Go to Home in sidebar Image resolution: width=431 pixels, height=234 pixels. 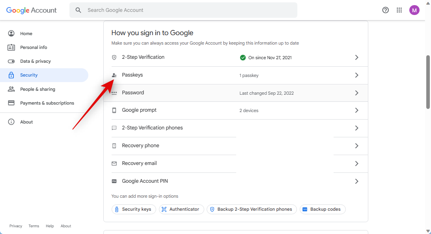tap(44, 34)
